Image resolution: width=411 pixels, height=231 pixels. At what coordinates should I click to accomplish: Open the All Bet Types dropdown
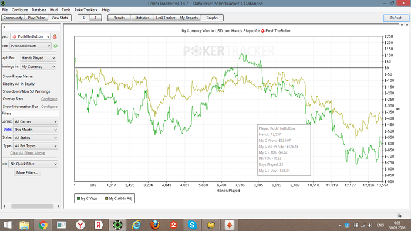coord(35,146)
